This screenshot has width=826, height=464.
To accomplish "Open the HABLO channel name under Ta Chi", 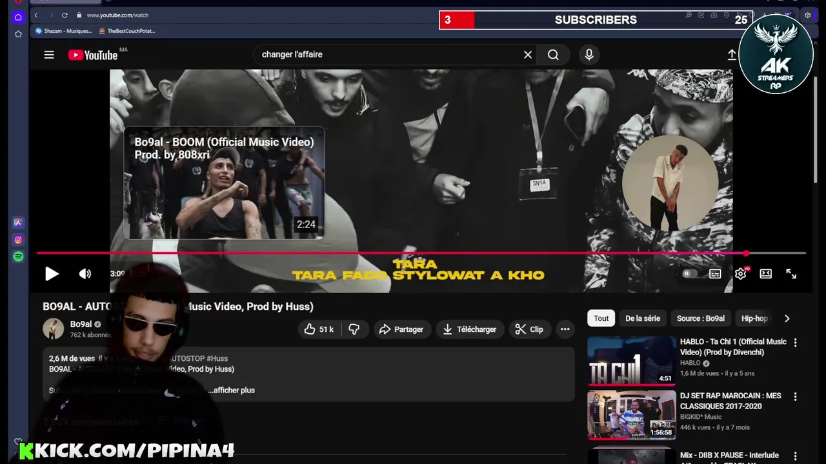I will tap(690, 363).
